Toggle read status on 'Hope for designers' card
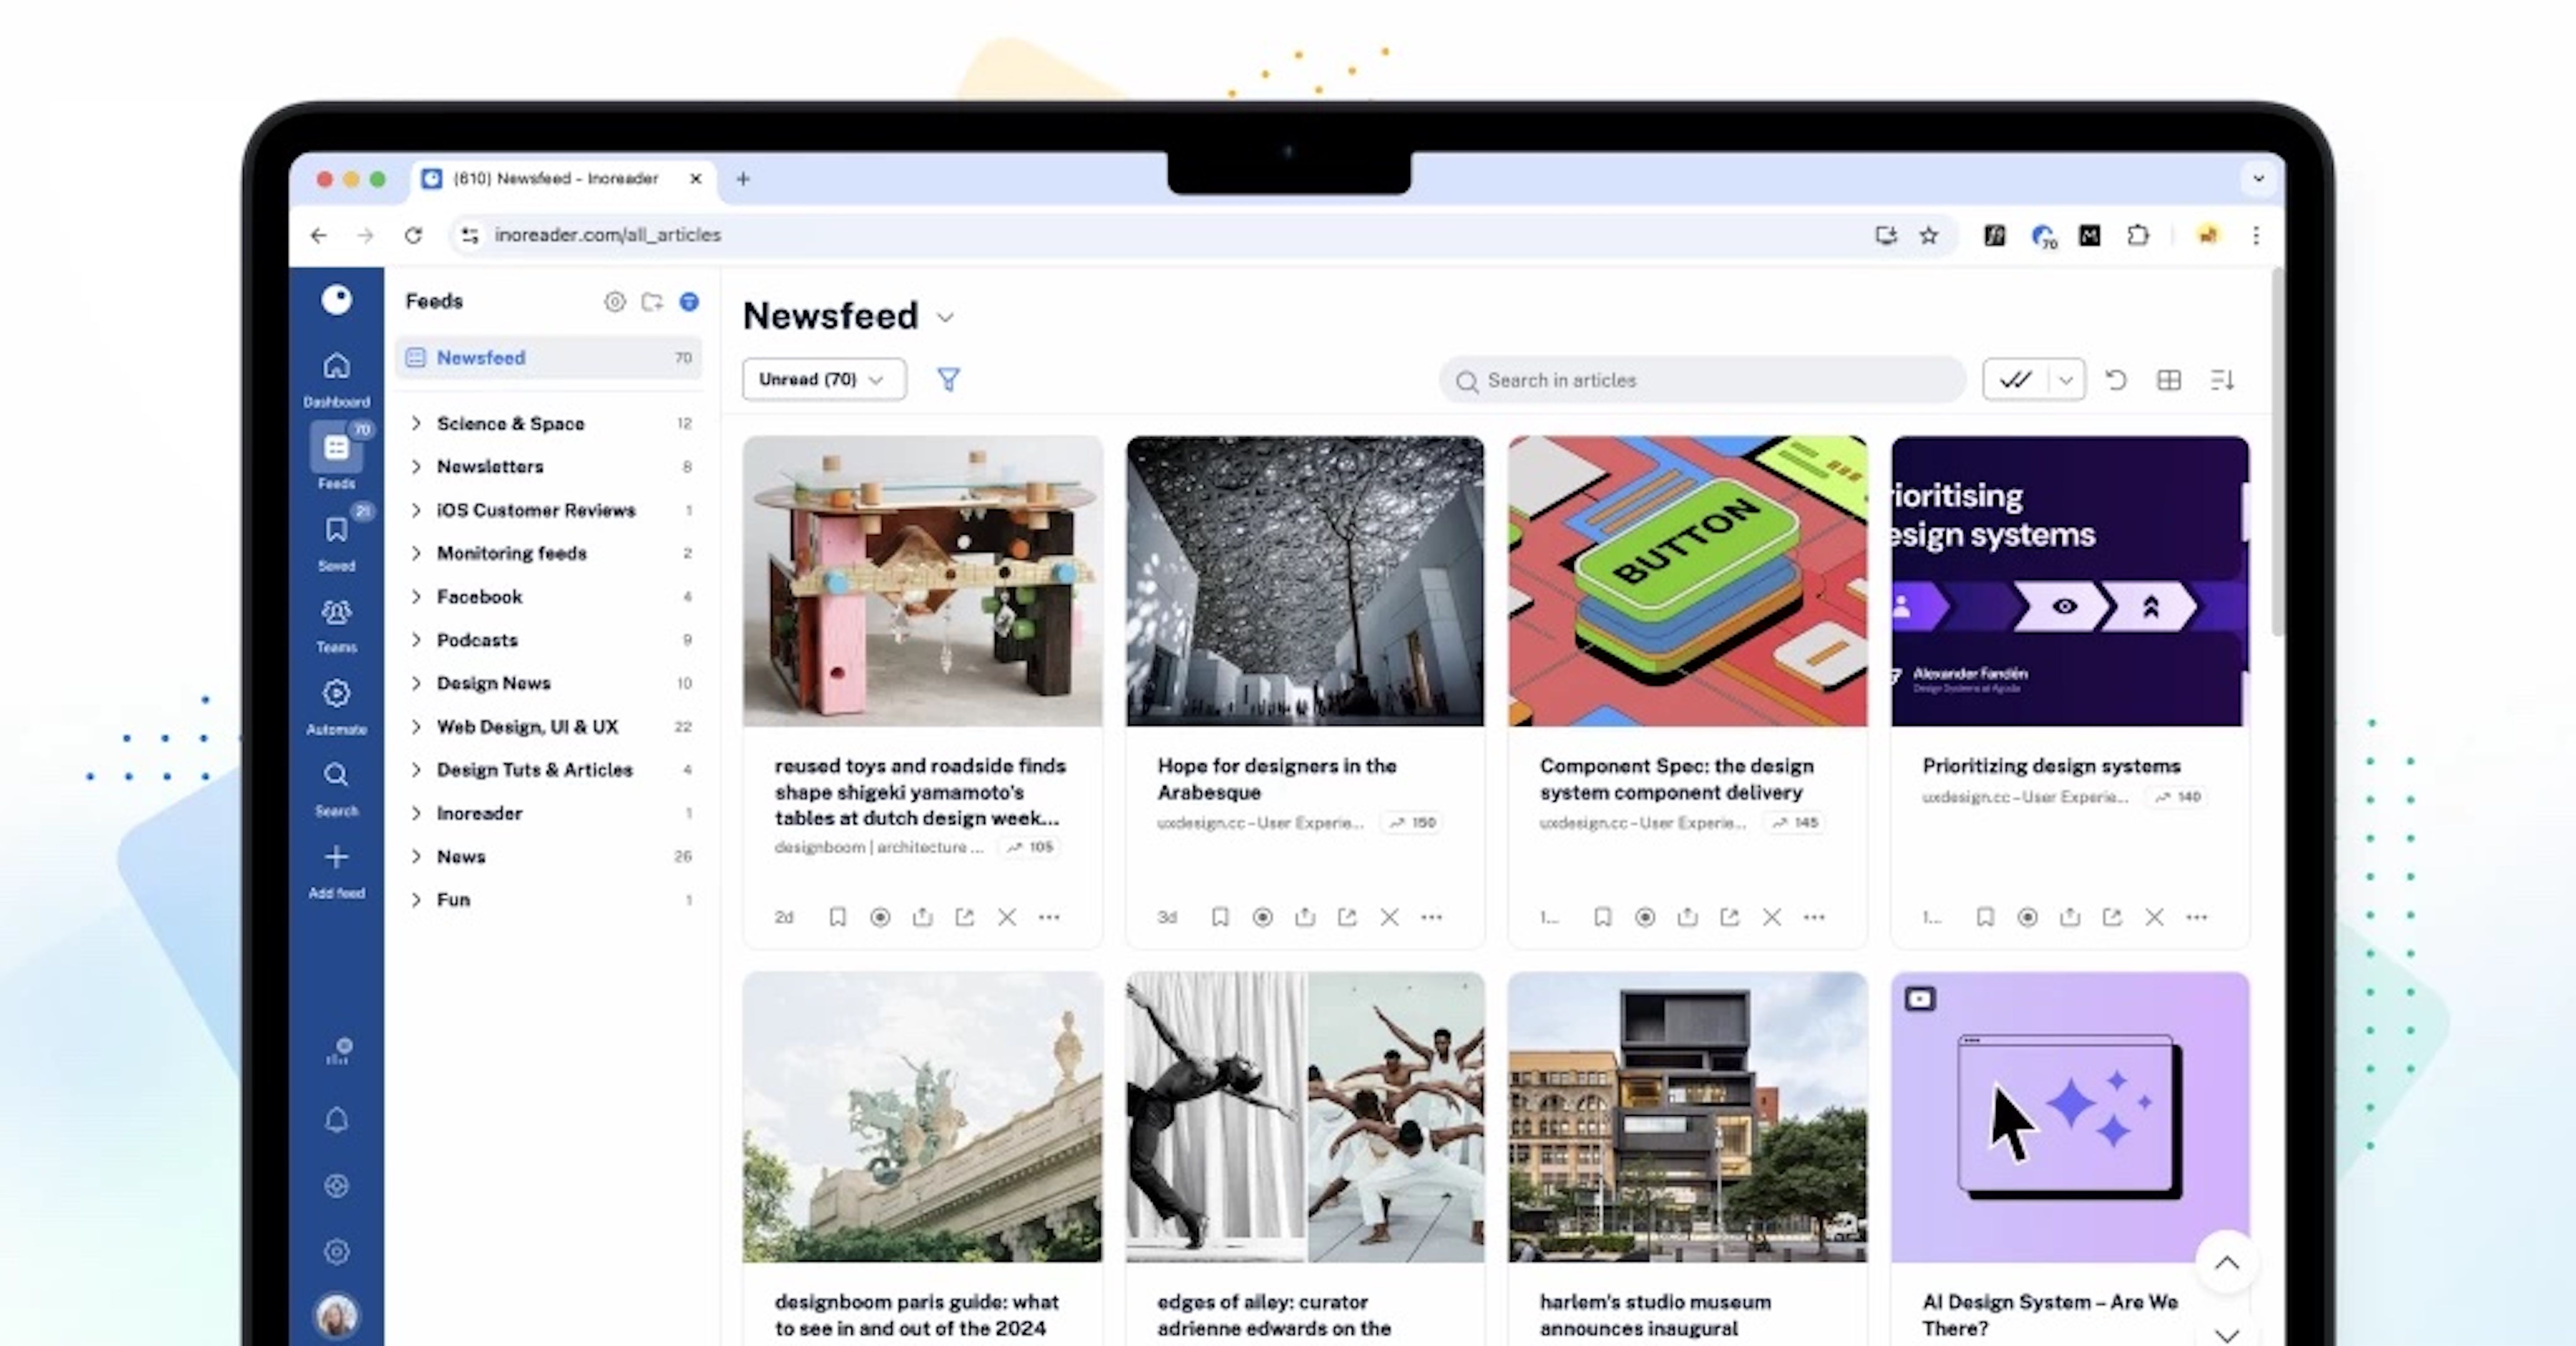This screenshot has width=2576, height=1346. (1262, 917)
